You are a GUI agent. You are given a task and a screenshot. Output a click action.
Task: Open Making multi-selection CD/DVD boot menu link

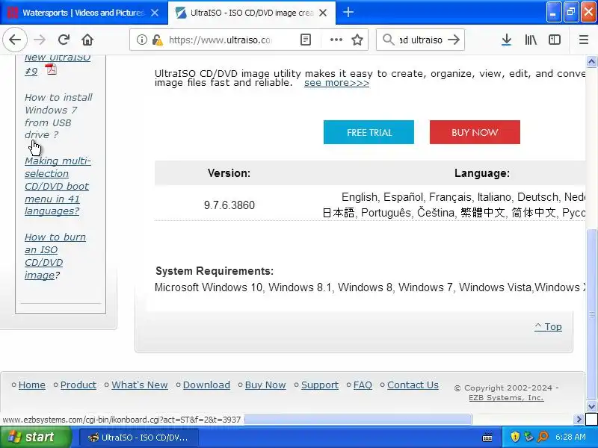pos(58,186)
